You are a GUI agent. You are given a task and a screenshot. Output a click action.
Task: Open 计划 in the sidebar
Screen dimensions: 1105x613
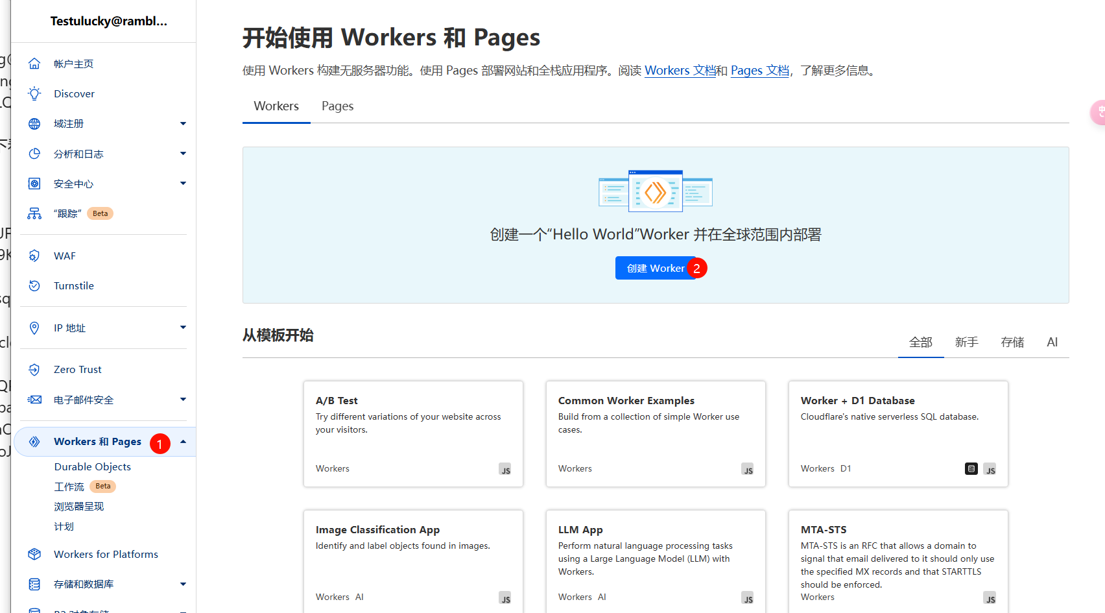point(64,527)
